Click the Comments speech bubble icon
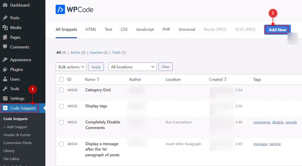The image size is (302, 166). (5, 47)
